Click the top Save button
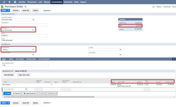This screenshot has height=107, width=176. pyautogui.click(x=4, y=11)
